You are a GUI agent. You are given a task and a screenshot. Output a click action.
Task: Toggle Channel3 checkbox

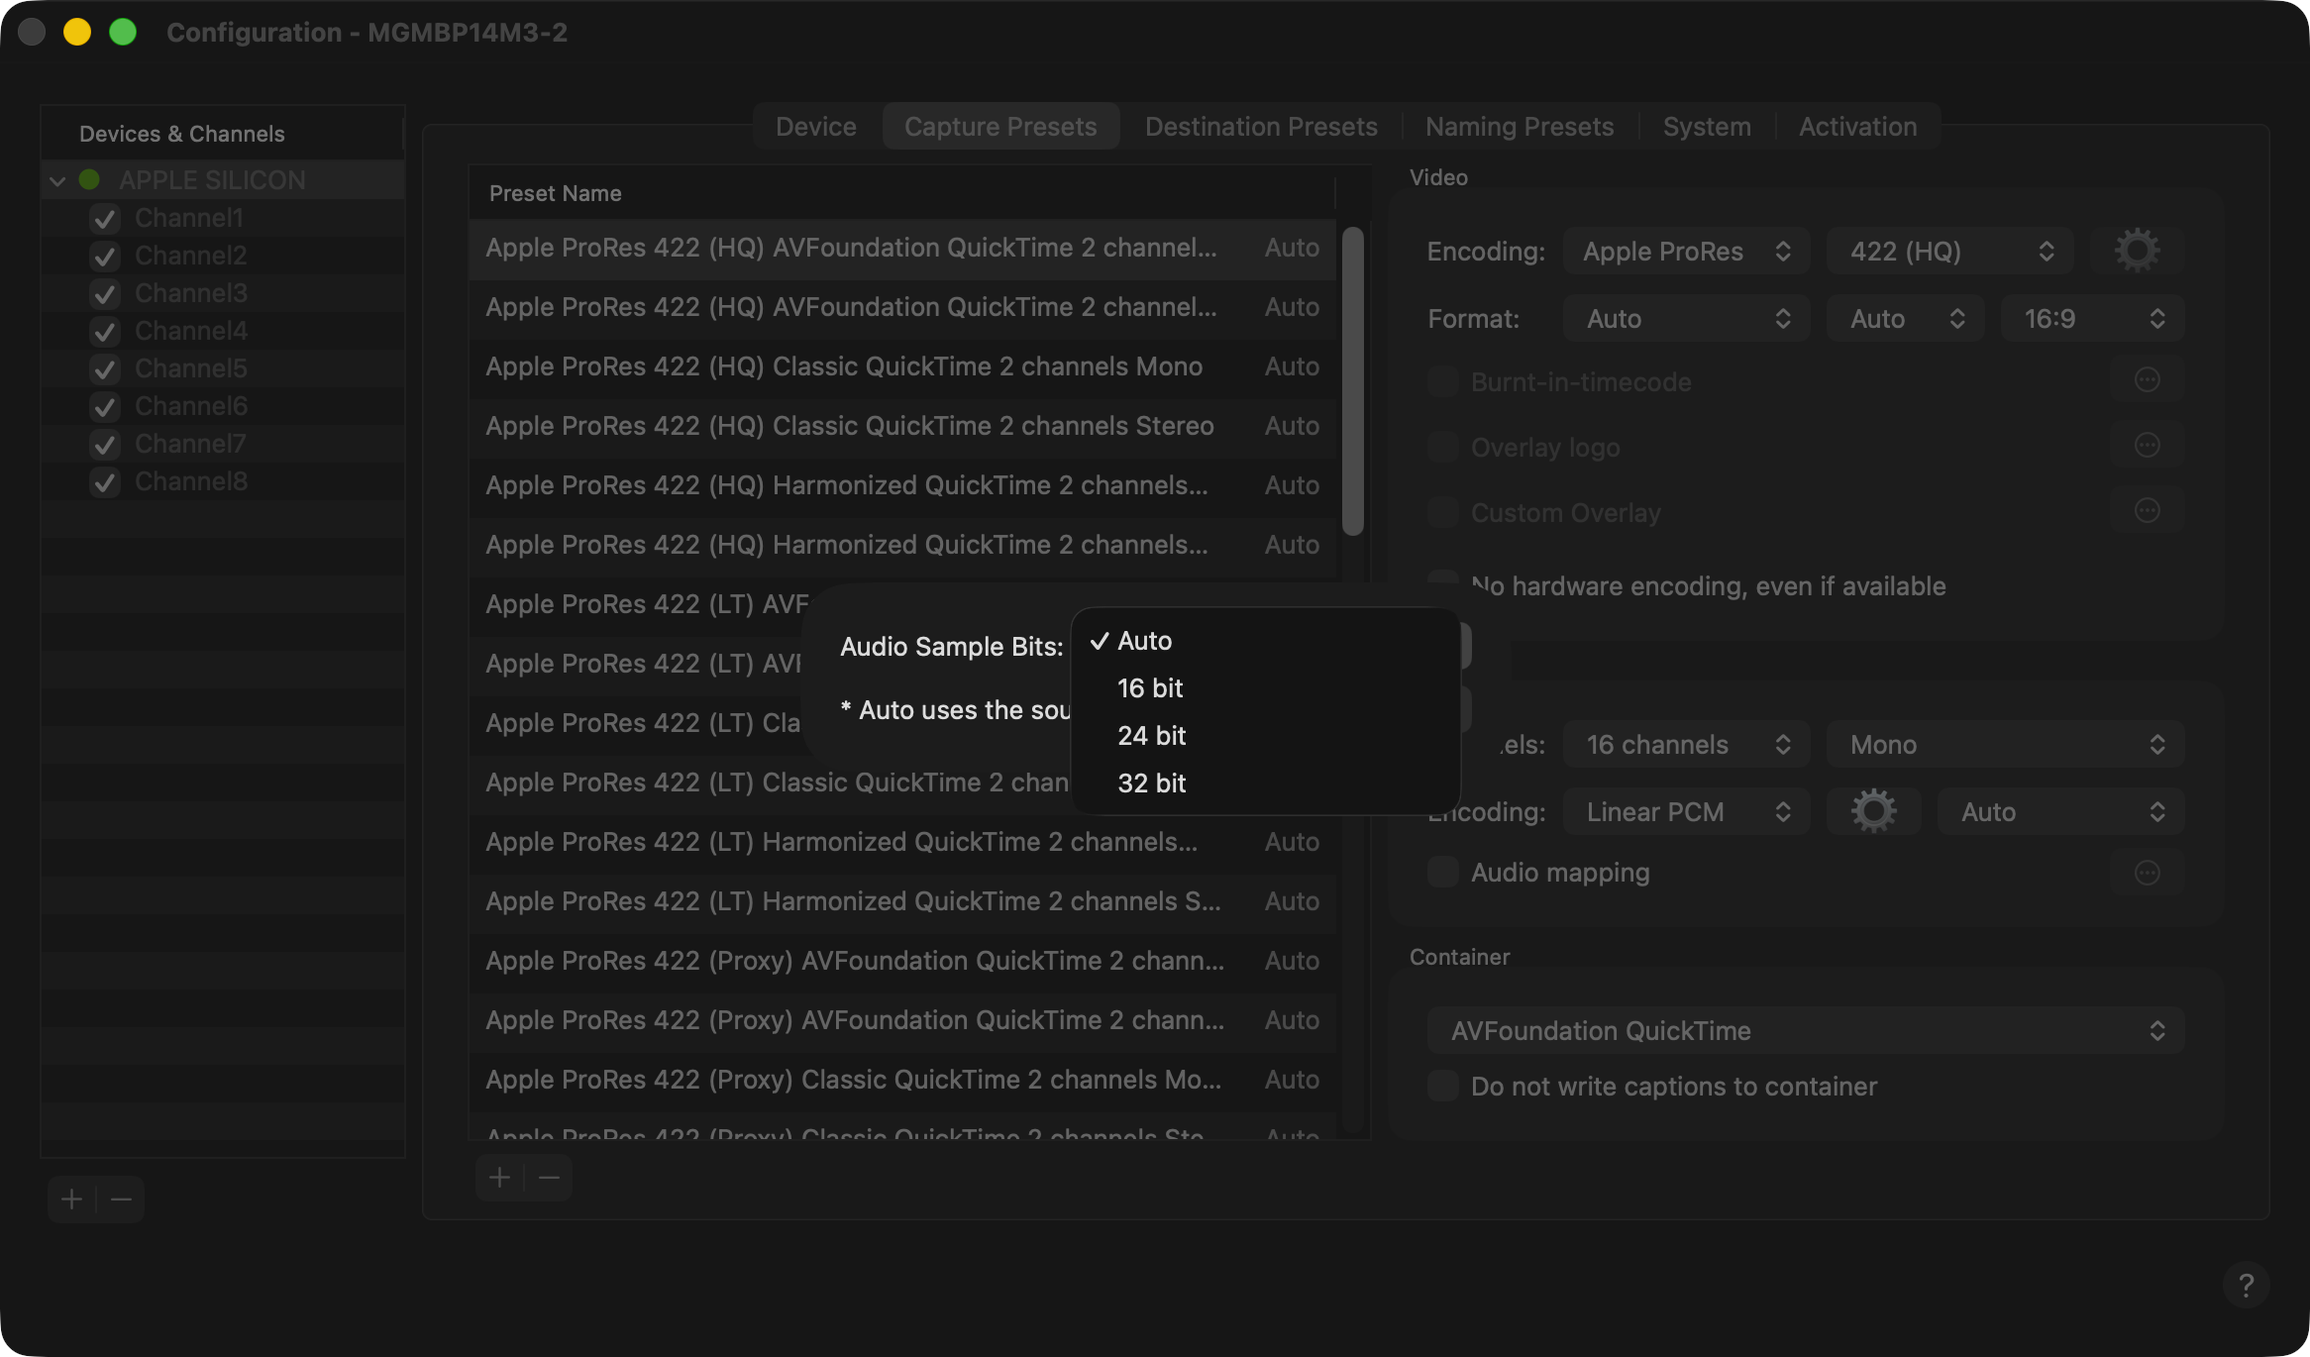click(105, 293)
